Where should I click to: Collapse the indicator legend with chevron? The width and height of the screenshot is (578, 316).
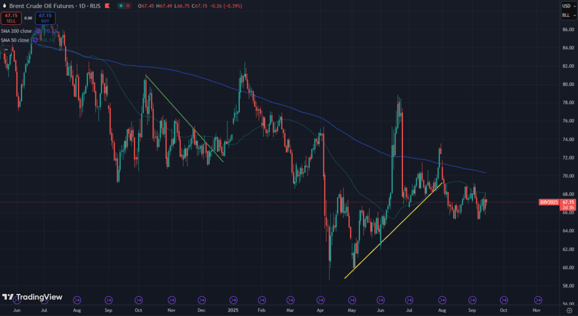[6, 50]
